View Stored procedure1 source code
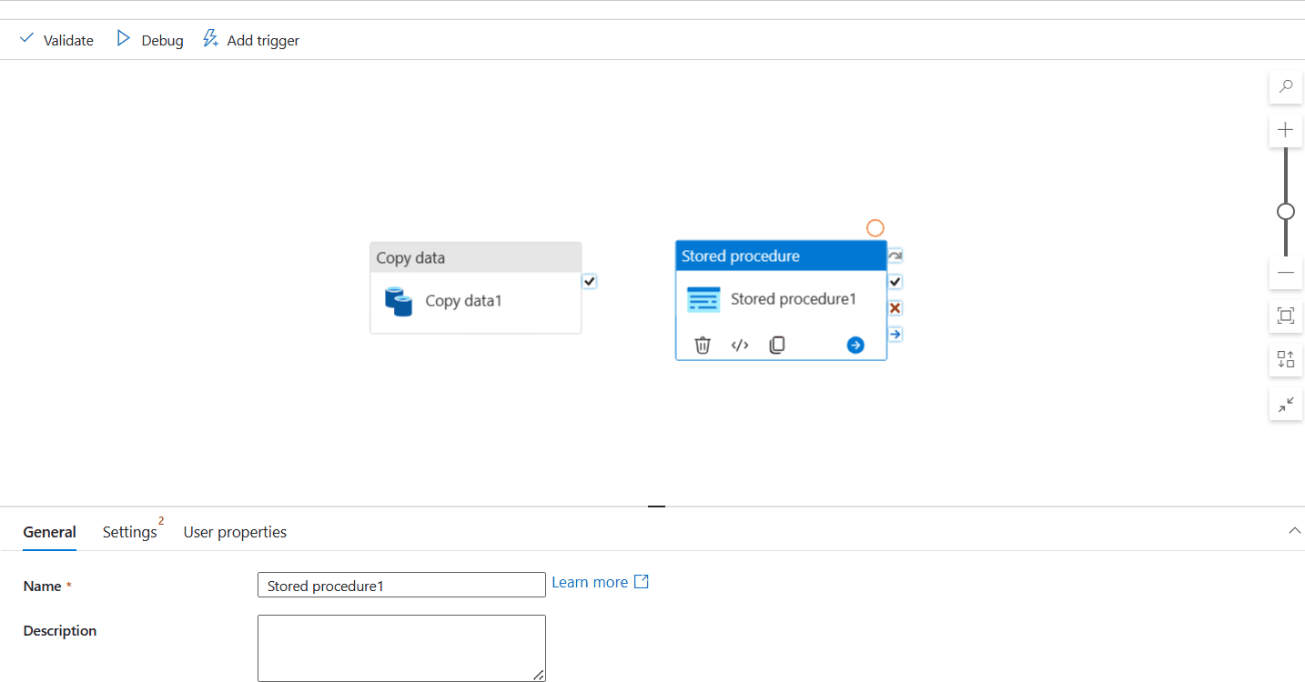This screenshot has height=682, width=1305. (x=739, y=345)
